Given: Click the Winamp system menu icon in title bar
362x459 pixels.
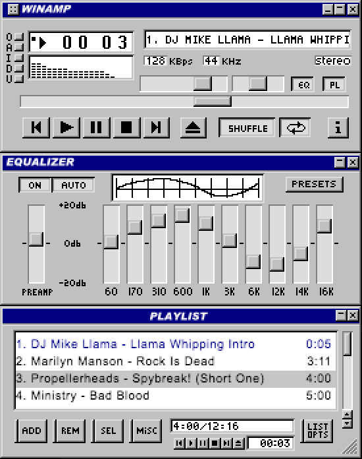Looking at the screenshot, I should pos(13,9).
